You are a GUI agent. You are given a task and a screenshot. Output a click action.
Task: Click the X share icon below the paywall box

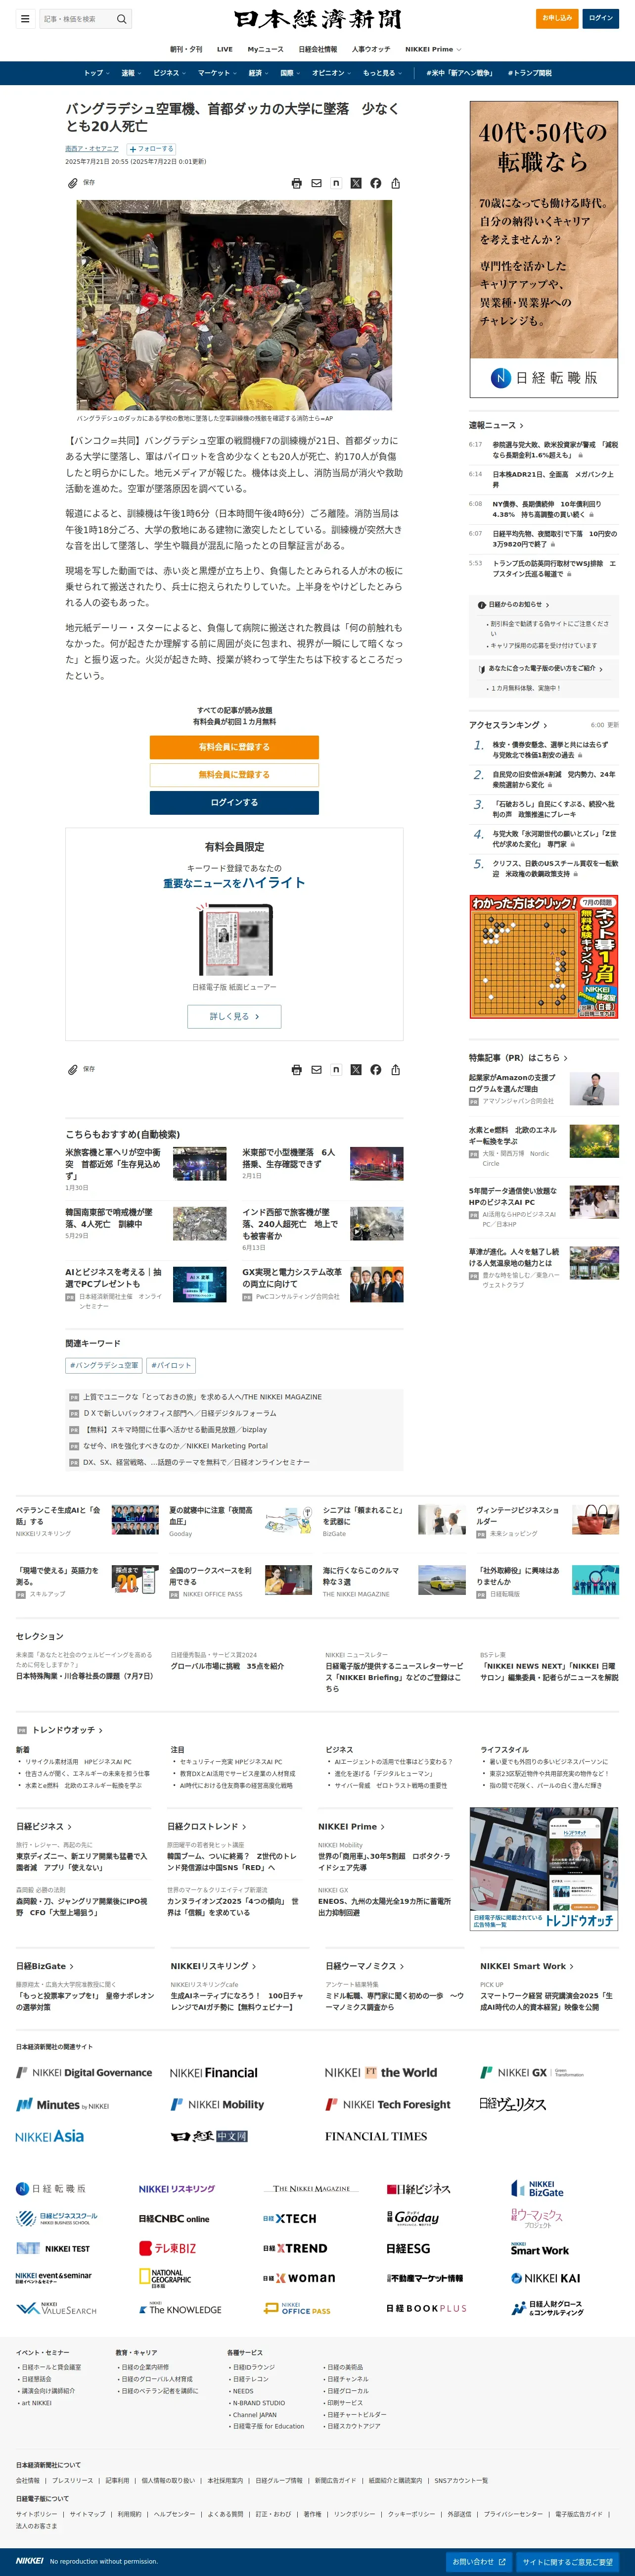356,1069
